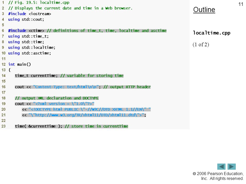
Task: Click the slide number 11
Action: click(241, 4)
